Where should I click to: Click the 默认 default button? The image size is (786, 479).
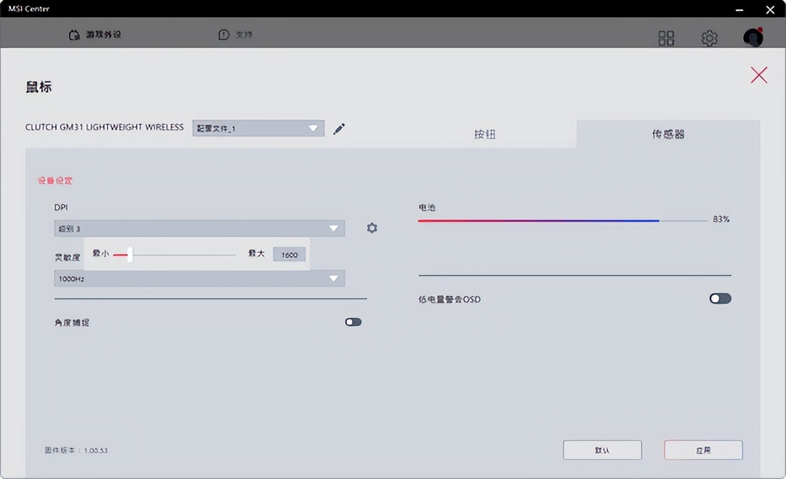(602, 450)
